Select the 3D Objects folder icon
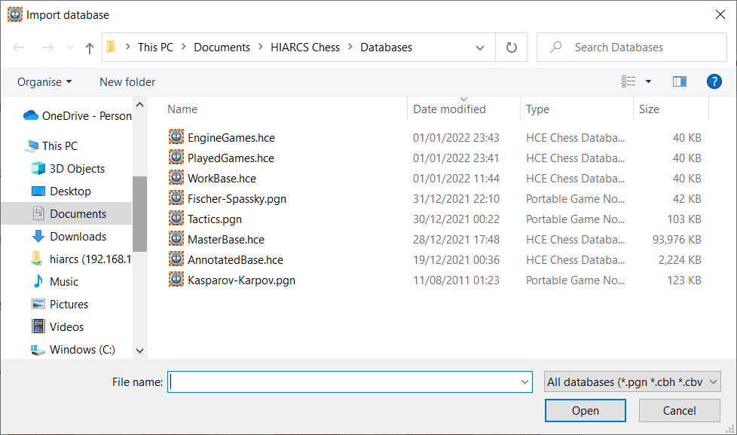This screenshot has height=435, width=737. [x=38, y=169]
